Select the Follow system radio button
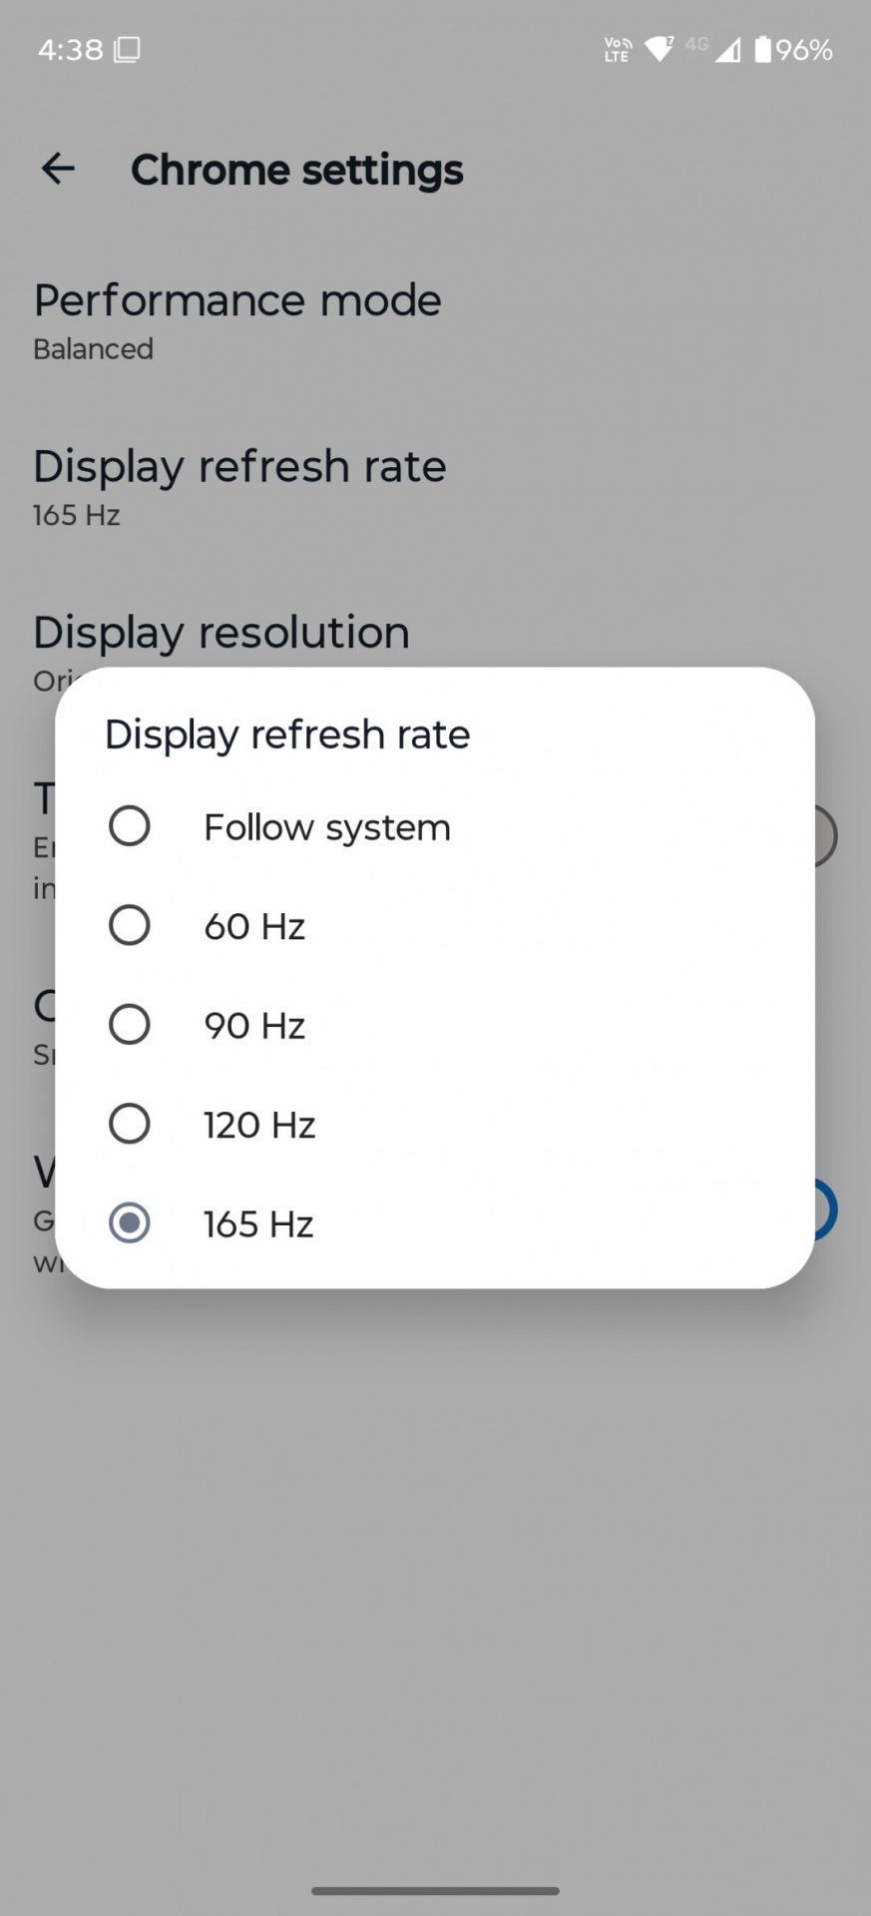This screenshot has width=871, height=1916. [130, 826]
